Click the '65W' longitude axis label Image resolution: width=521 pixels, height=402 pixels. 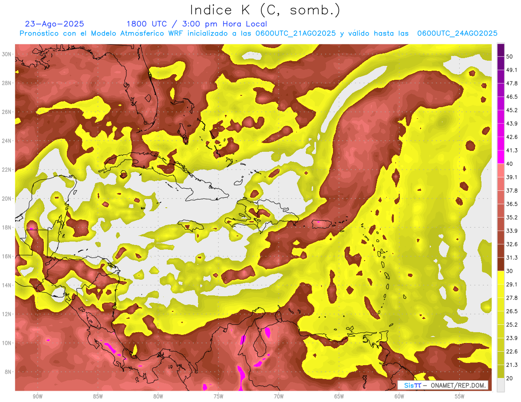[339, 396]
